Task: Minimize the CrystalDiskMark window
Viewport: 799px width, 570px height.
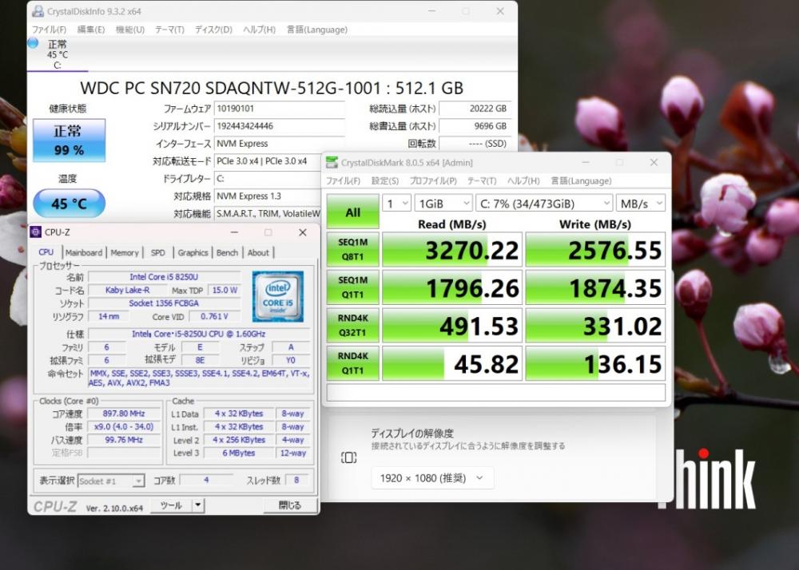Action: tap(586, 162)
